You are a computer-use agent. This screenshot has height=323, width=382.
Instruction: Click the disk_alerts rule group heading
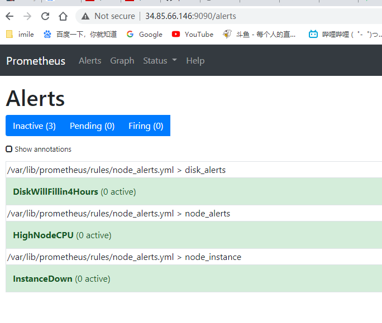[117, 170]
